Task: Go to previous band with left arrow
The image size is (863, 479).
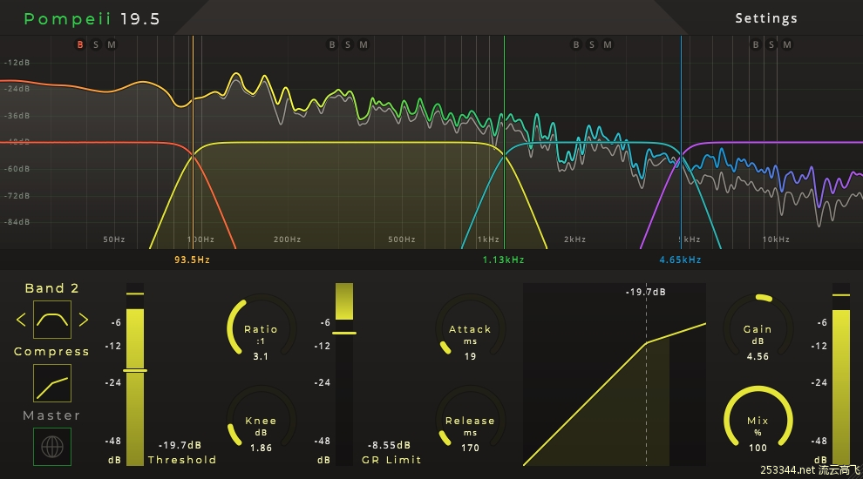Action: [21, 320]
